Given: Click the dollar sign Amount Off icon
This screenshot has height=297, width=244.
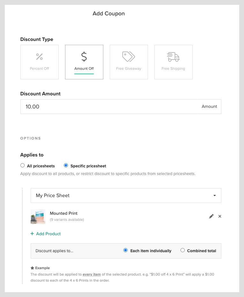Looking at the screenshot, I should click(84, 57).
